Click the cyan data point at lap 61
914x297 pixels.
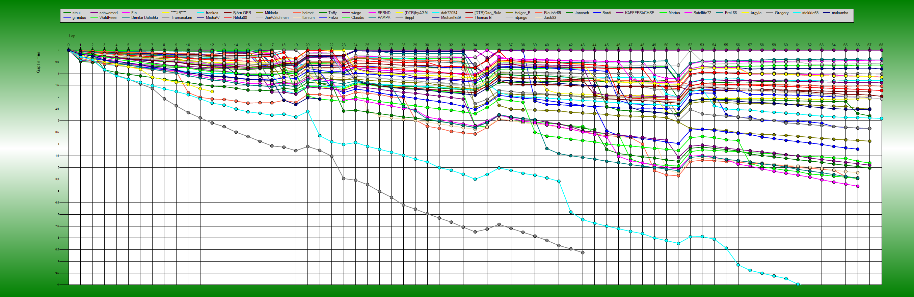pos(798,284)
